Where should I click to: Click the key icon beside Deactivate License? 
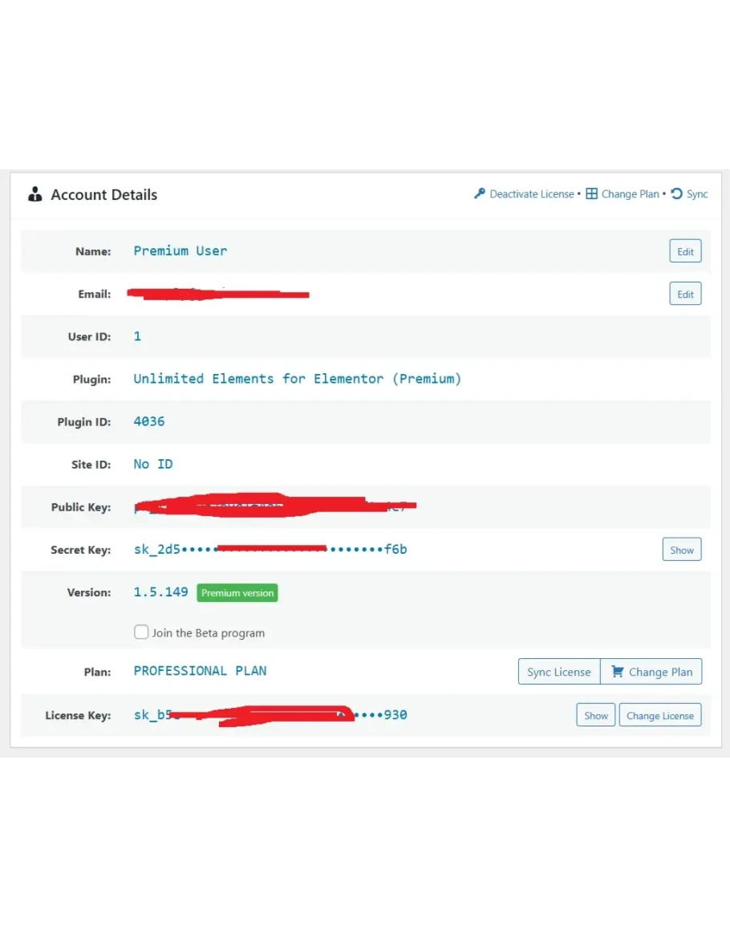[x=480, y=193]
